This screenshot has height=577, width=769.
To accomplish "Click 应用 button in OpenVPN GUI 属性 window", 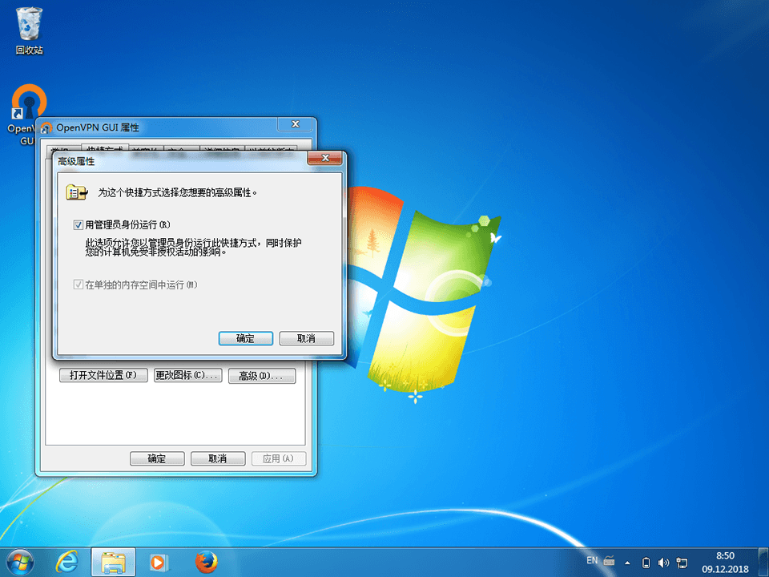I will pos(279,458).
